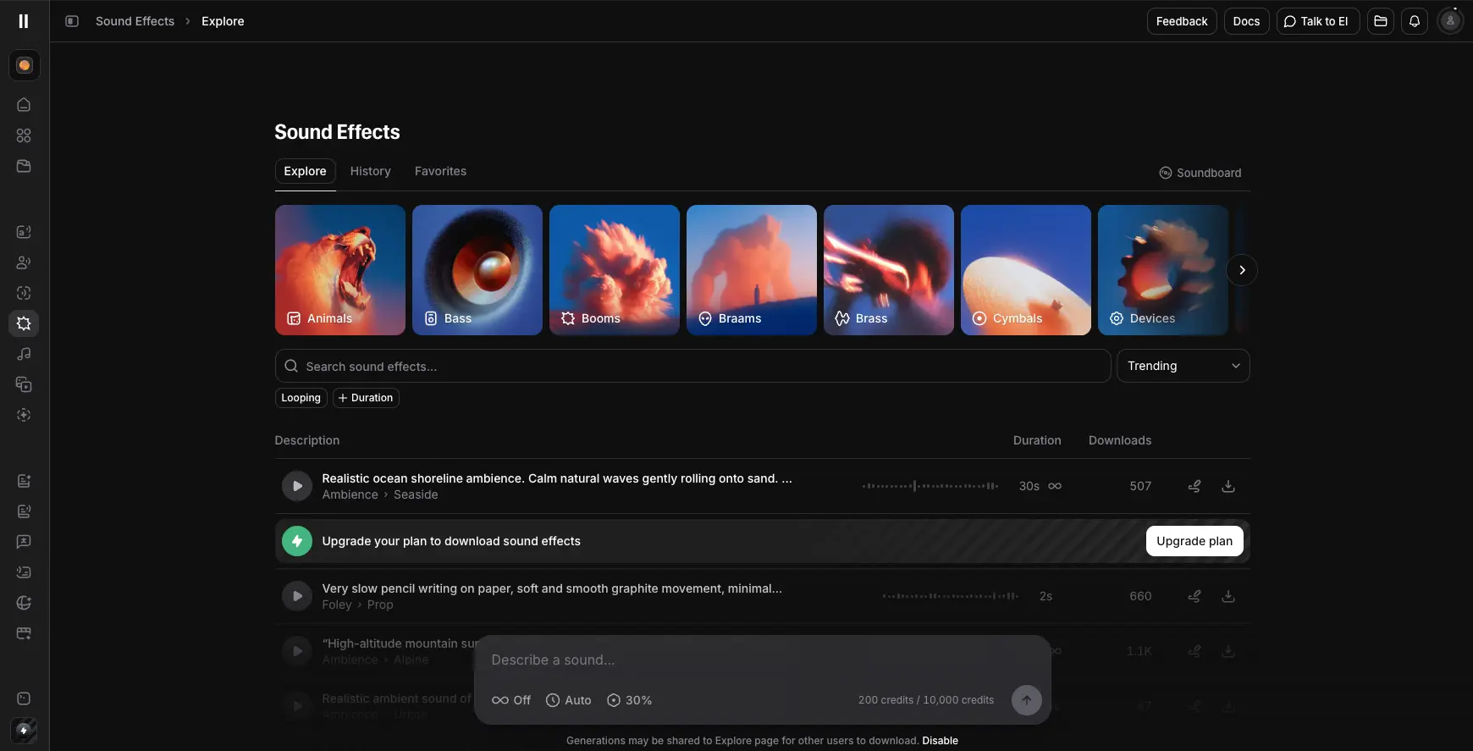Screen dimensions: 1473x751
Task: Click the Upgrade plan button
Action: coord(1194,541)
